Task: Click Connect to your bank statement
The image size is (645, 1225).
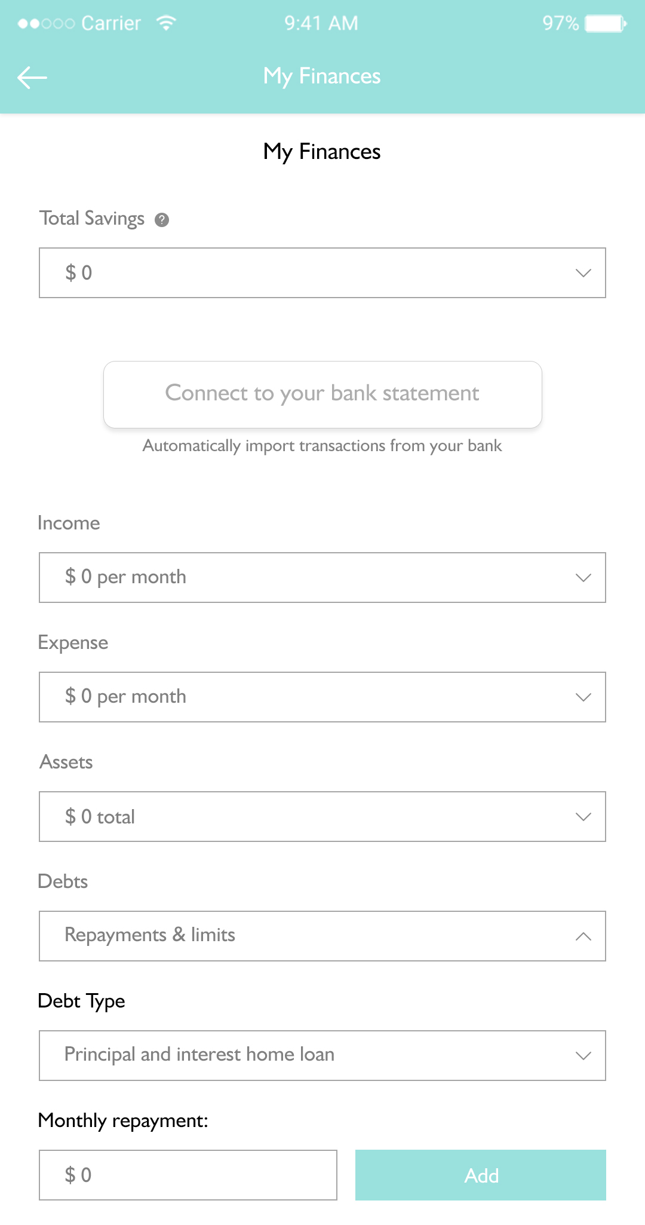Action: [322, 394]
